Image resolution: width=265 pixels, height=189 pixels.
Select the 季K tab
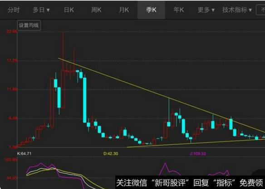point(151,10)
